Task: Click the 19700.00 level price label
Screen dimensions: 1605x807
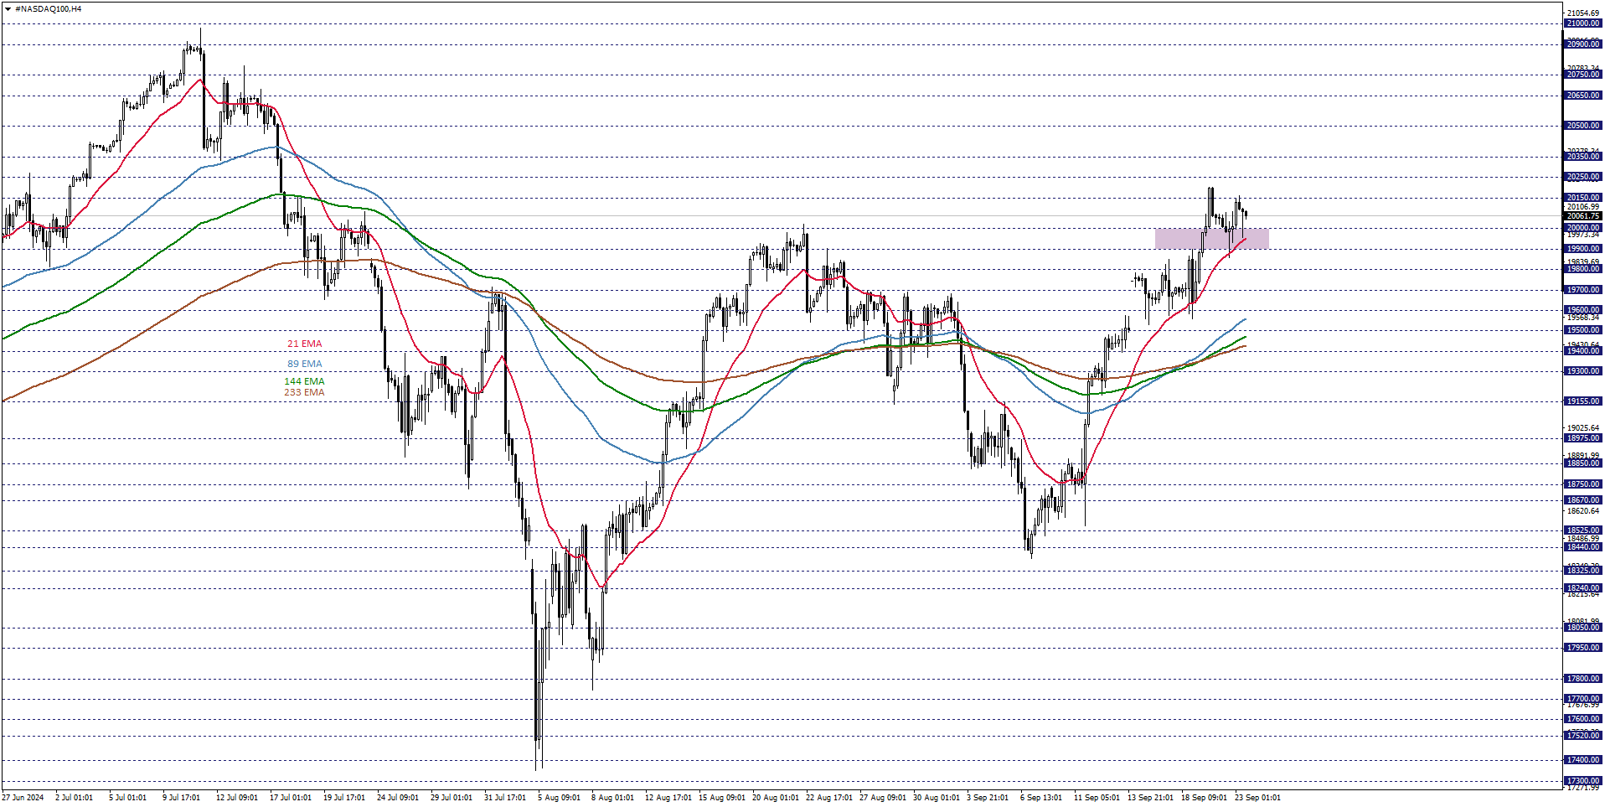Action: [x=1583, y=290]
